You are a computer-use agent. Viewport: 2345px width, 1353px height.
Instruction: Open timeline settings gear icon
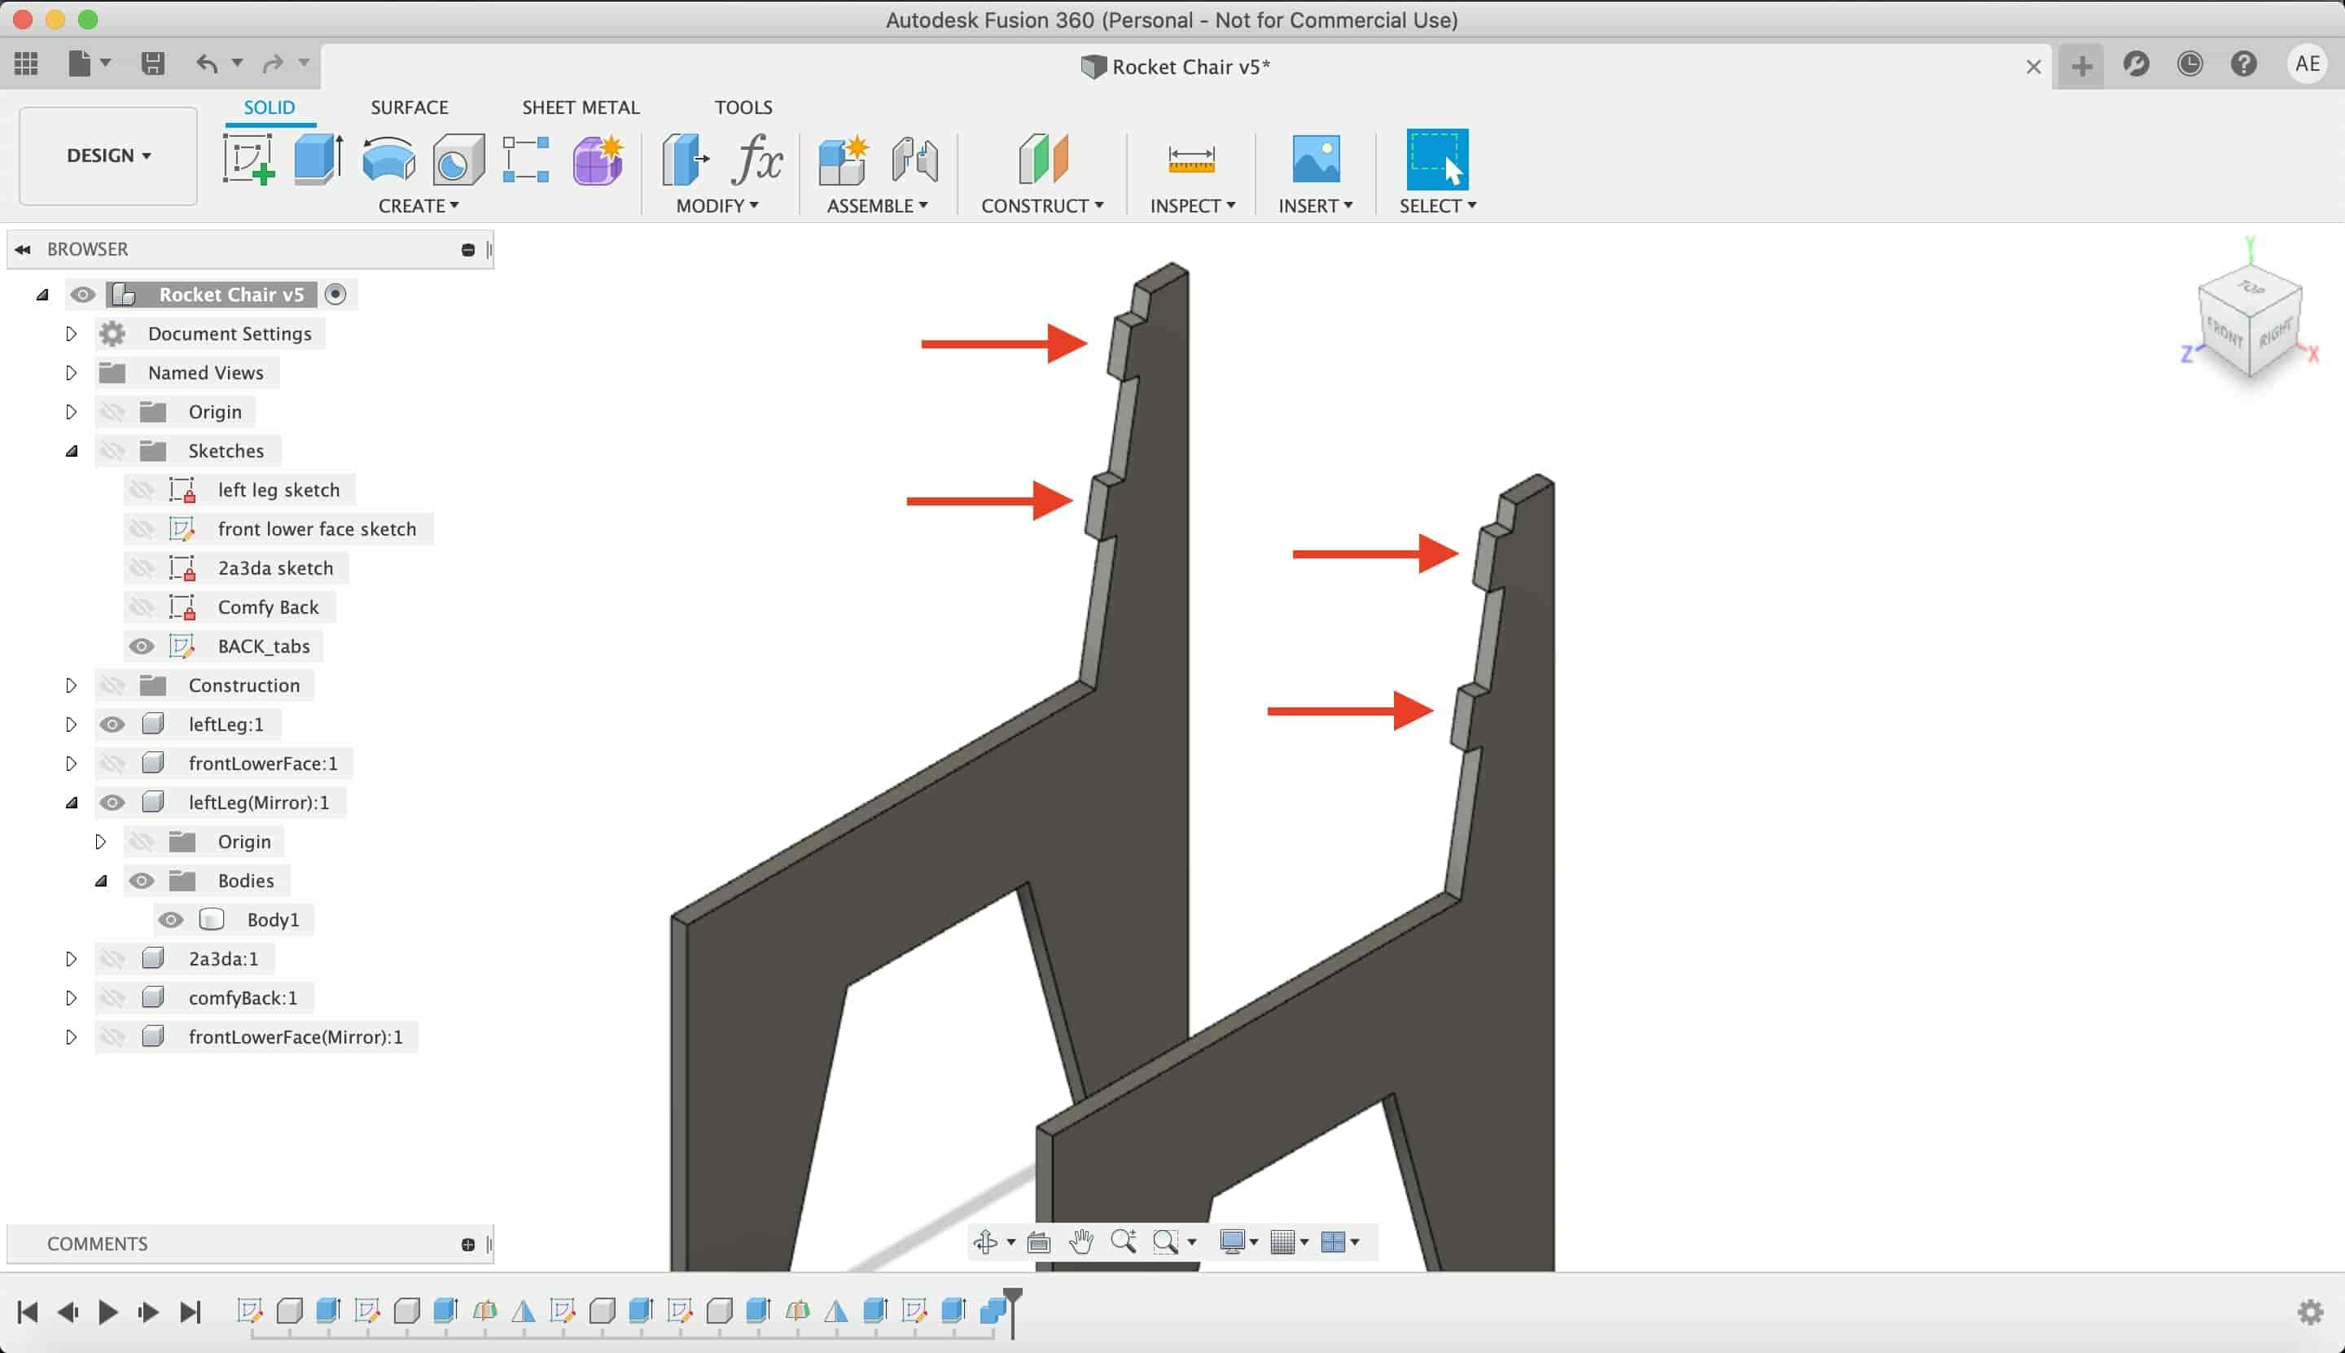pyautogui.click(x=2310, y=1312)
